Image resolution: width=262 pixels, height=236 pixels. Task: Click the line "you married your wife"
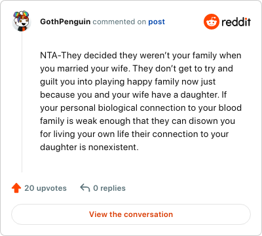click(x=136, y=69)
